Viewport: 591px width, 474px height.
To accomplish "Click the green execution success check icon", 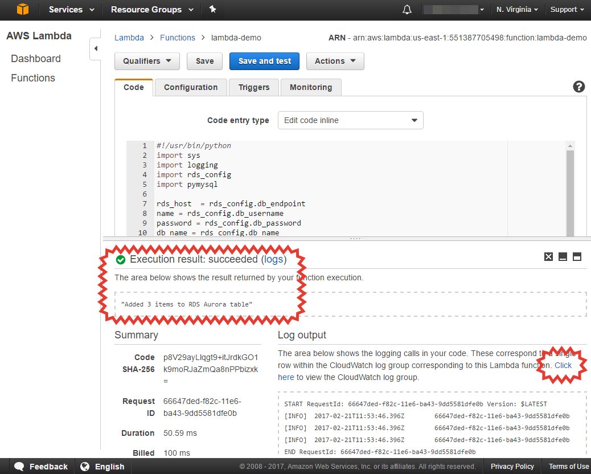I will [x=121, y=259].
